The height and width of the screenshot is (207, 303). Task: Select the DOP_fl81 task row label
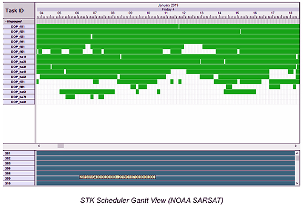(19, 87)
